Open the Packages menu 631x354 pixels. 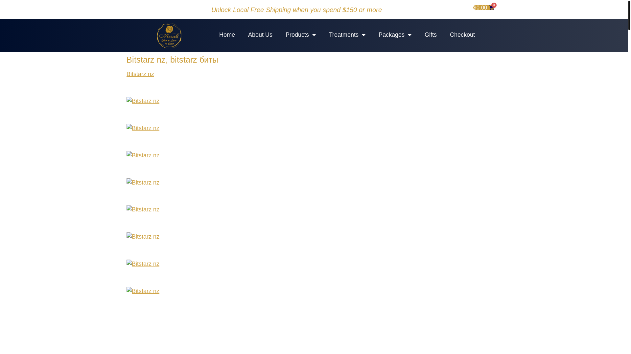(x=391, y=35)
